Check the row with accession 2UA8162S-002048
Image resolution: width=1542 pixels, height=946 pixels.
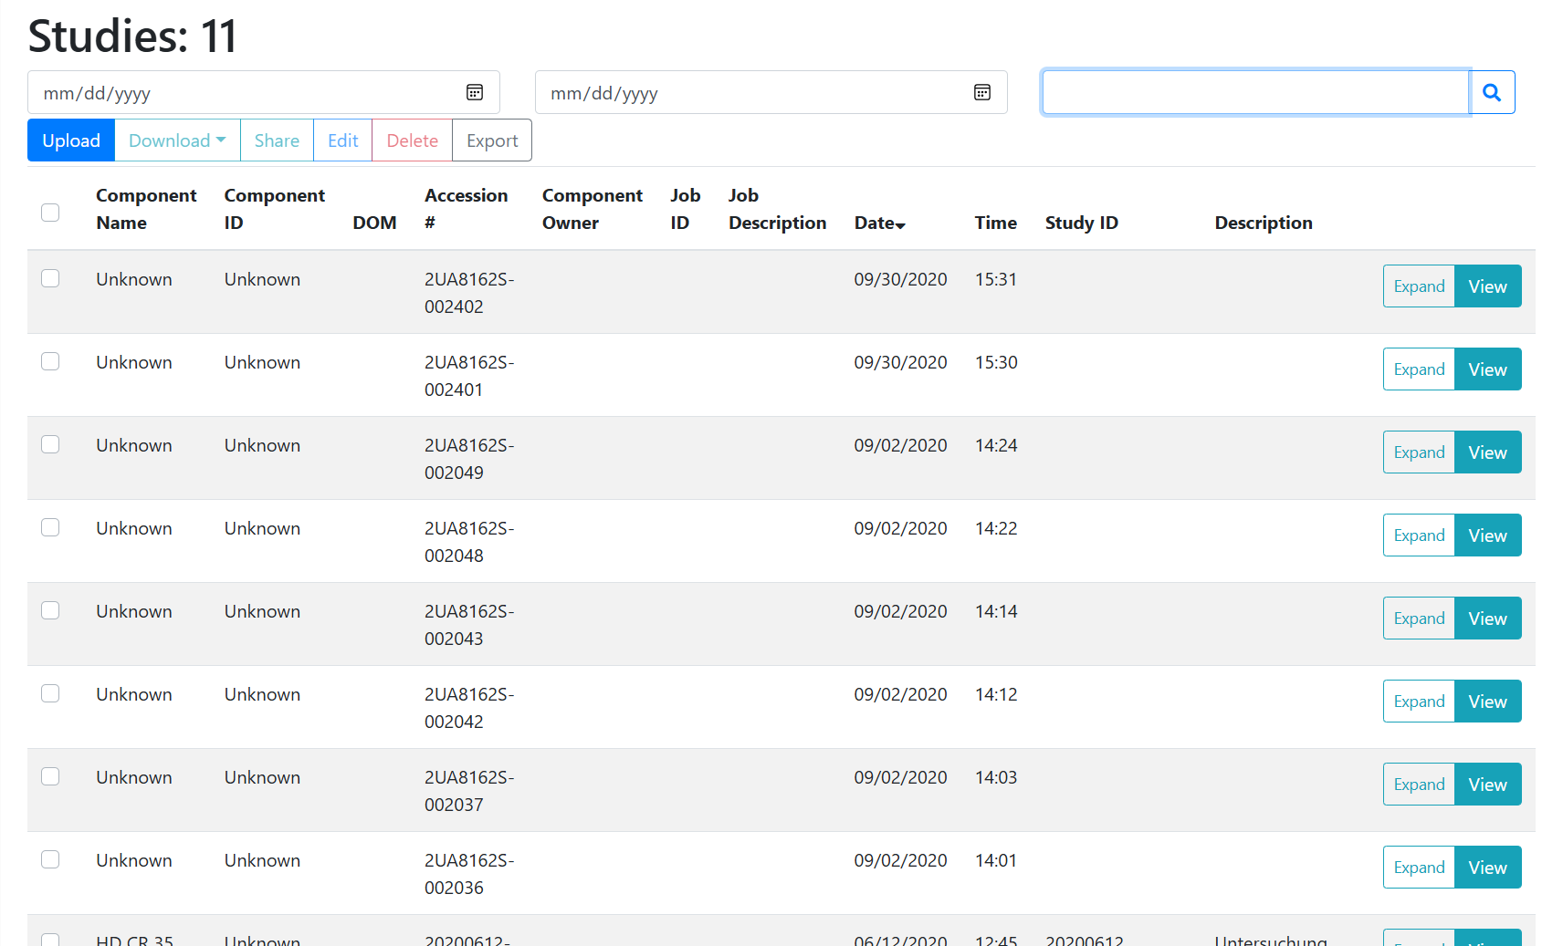[50, 527]
